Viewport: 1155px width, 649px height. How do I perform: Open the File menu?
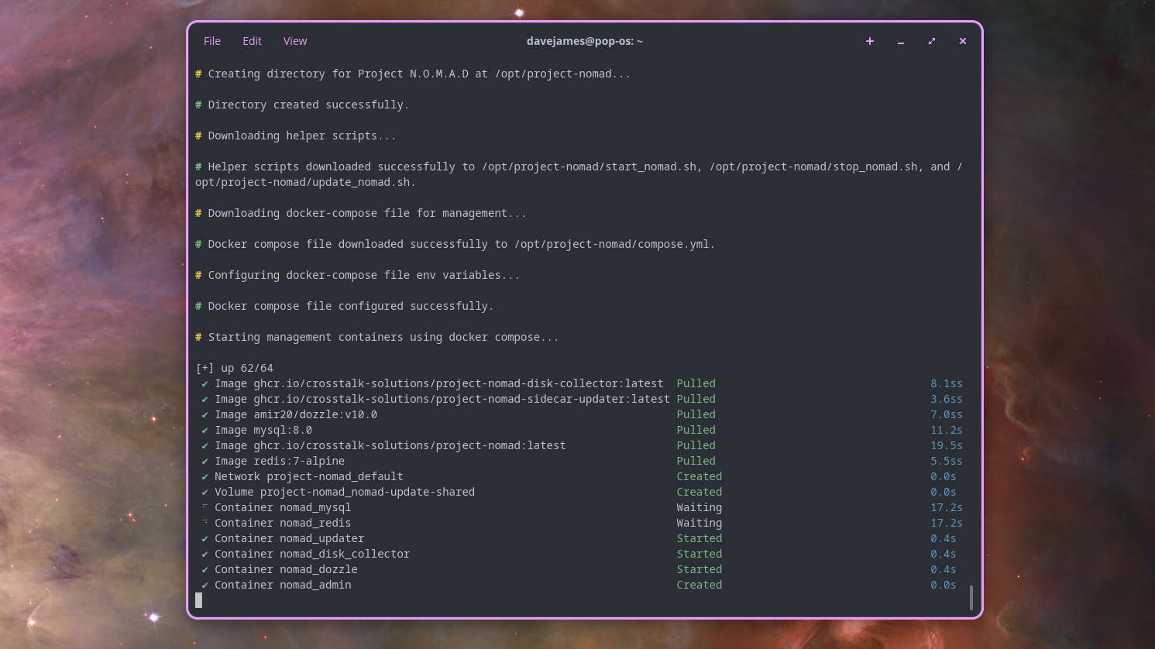point(211,41)
